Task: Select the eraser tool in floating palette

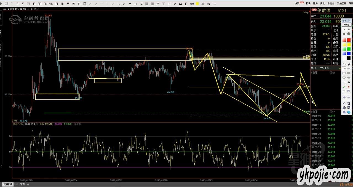Action: 349,64
